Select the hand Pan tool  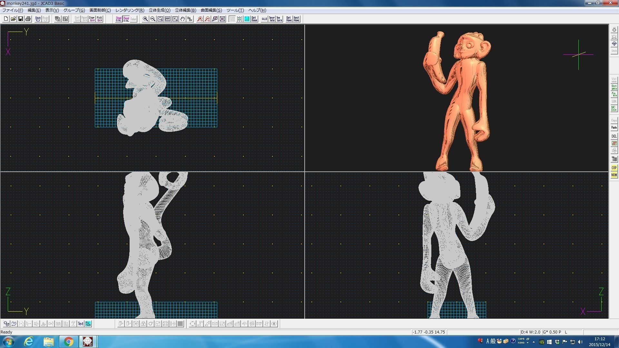[182, 19]
